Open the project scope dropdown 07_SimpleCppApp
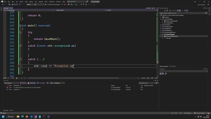Viewport: 211px width, 119px height. click(29, 10)
